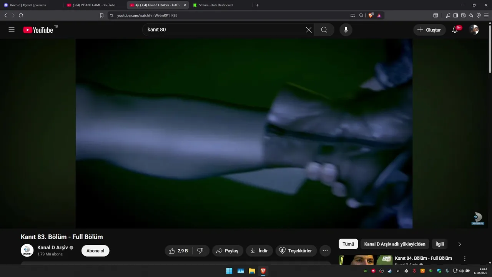This screenshot has height=277, width=492.
Task: Create content via Oluştur button
Action: [429, 30]
